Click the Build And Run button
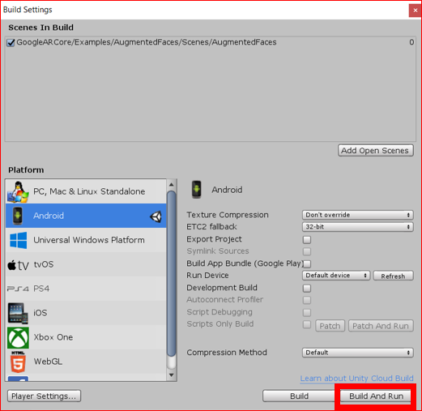 376,396
